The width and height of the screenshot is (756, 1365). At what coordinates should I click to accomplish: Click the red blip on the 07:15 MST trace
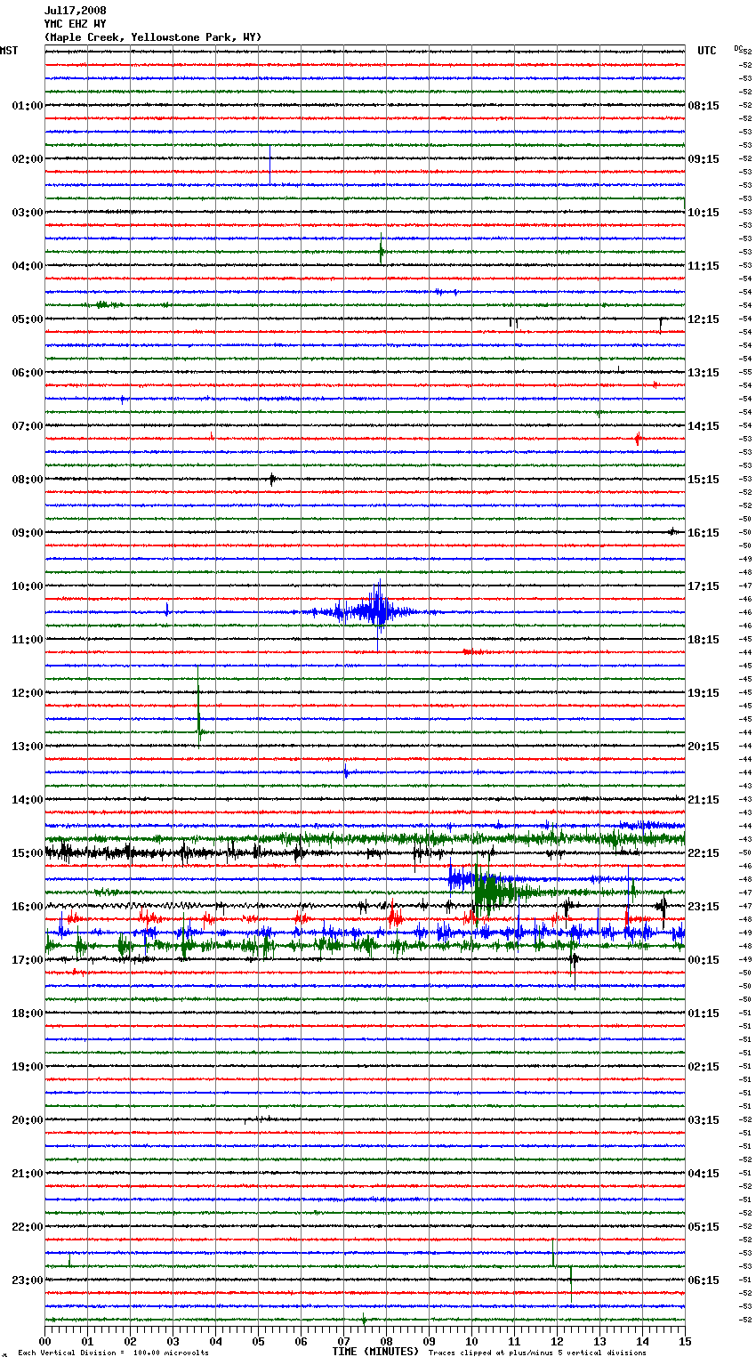coord(637,438)
